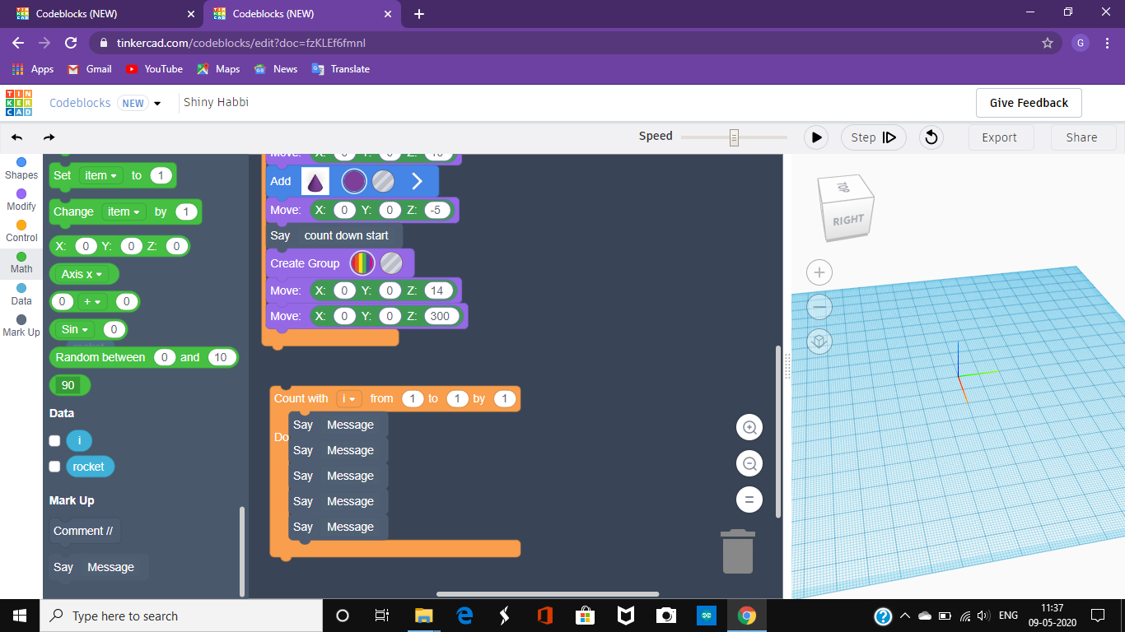Select the Modify blocks category

(x=21, y=199)
